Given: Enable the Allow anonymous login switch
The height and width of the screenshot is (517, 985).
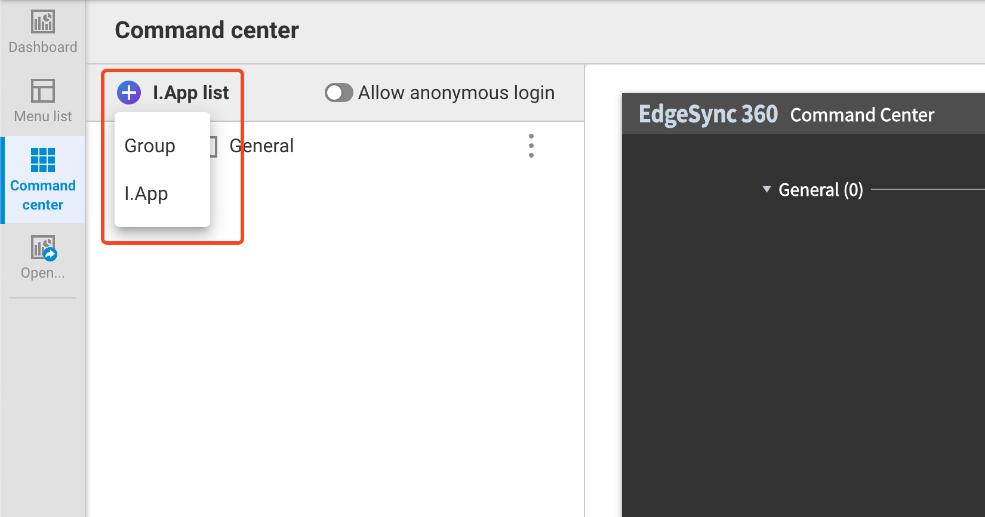Looking at the screenshot, I should [x=338, y=93].
